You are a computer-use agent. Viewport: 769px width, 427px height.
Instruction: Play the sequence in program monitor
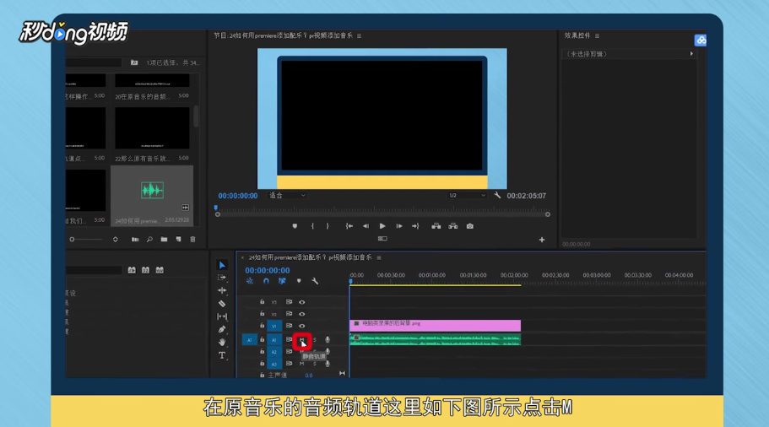pyautogui.click(x=382, y=226)
